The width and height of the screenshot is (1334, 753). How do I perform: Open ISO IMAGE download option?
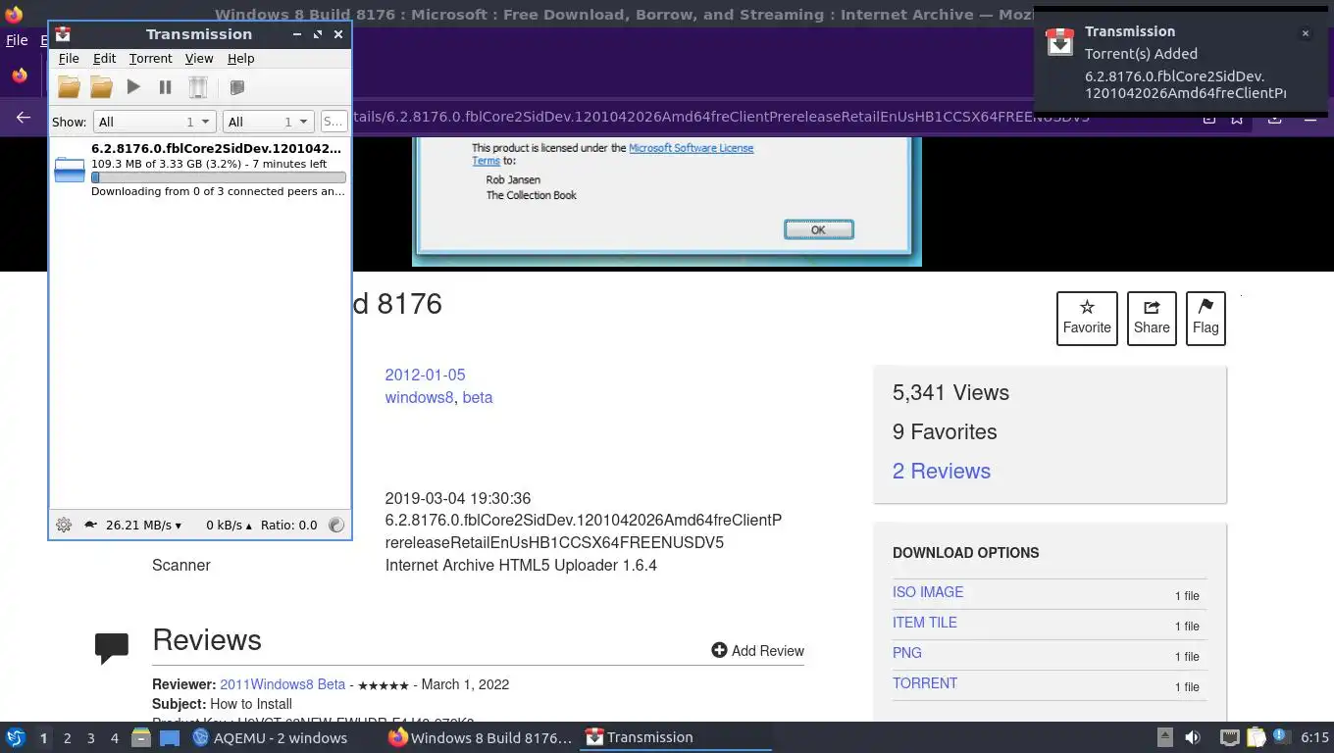pyautogui.click(x=928, y=592)
